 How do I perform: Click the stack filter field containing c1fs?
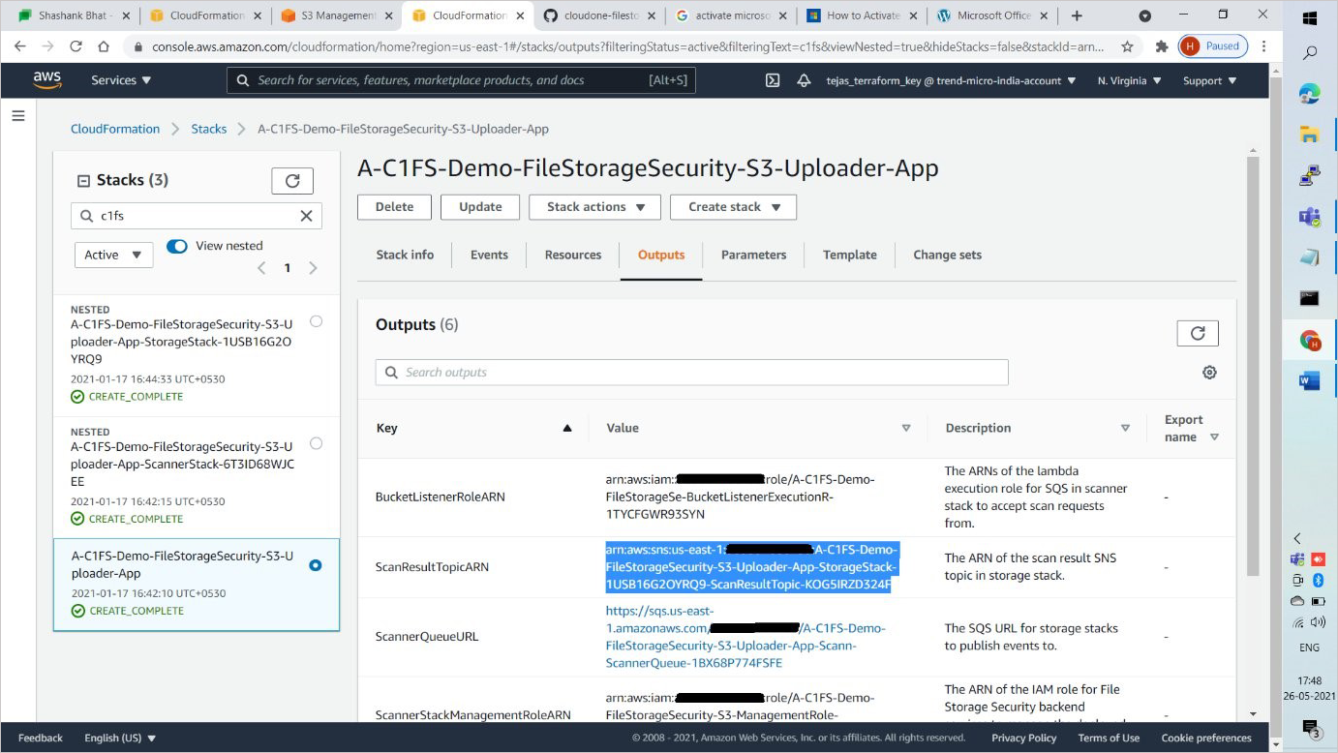197,216
